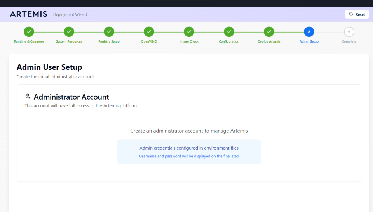Screen dimensions: 373x212
Task: Select the Registry Setup step checkmark
Action: [109, 32]
